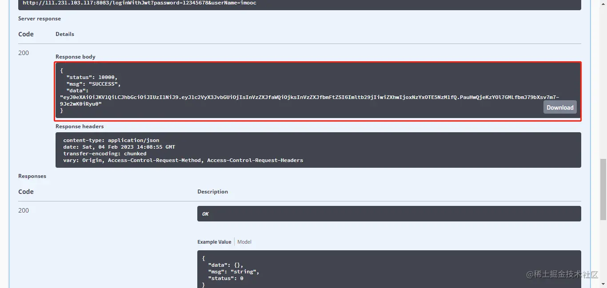Screen dimensions: 607x288
Task: Click the vary: Origin header line
Action: (183, 160)
